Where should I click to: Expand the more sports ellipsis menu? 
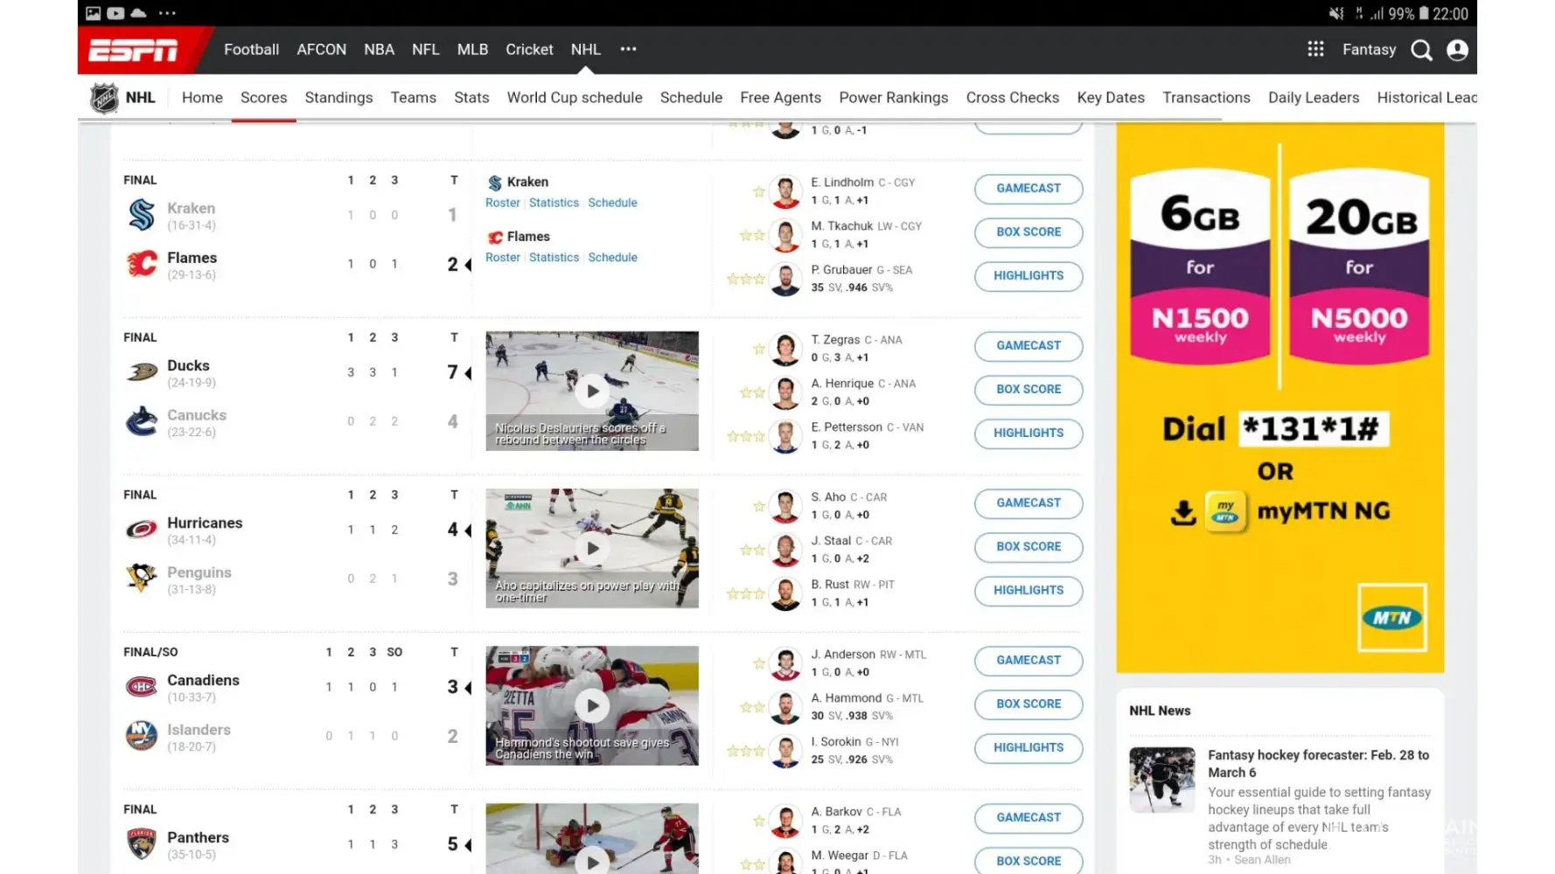pyautogui.click(x=628, y=50)
